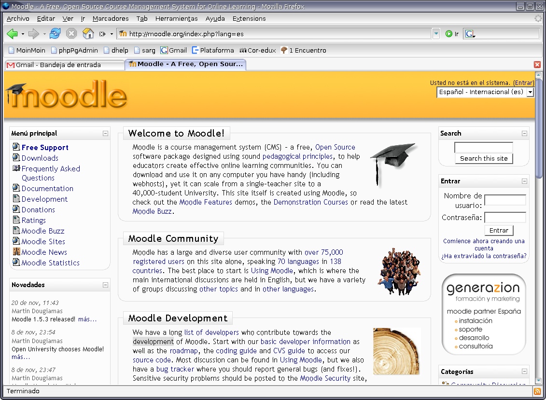Click the Search this site button

[484, 158]
